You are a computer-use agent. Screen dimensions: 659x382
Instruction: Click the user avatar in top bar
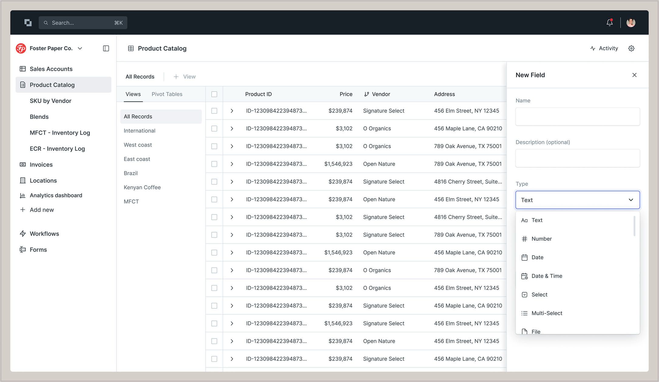pyautogui.click(x=631, y=23)
